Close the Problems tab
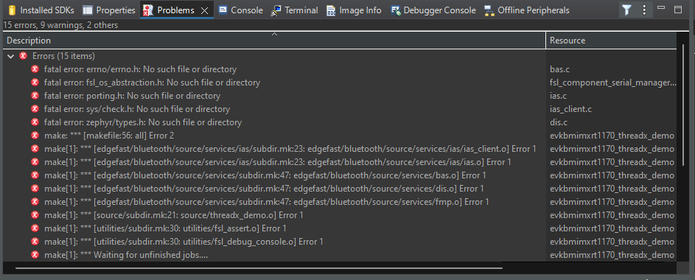 tap(204, 10)
